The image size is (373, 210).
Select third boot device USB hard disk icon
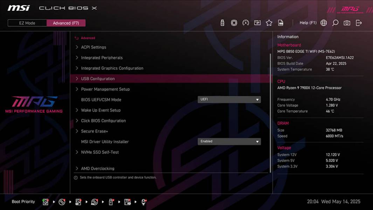pos(78,202)
